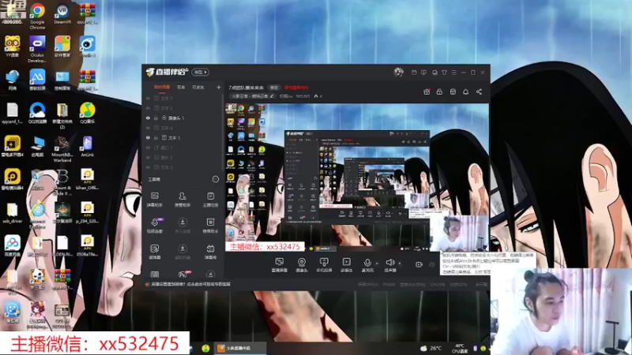Click the 主播微信 text overlay in preview
Viewport: 632px width, 355px height.
pyautogui.click(x=265, y=247)
